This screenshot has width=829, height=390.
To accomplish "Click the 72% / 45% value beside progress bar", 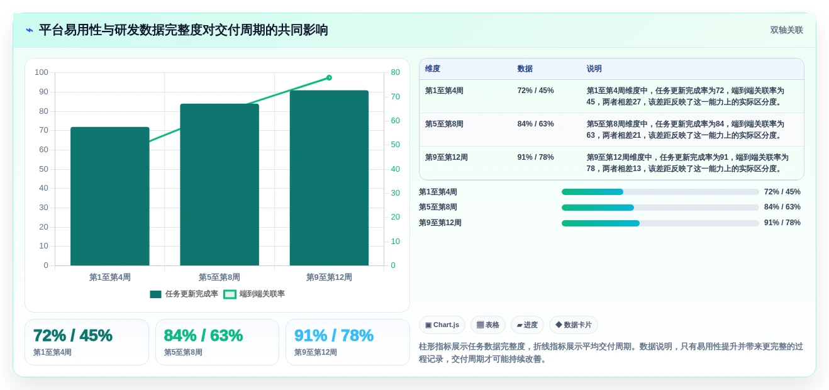I will point(782,192).
